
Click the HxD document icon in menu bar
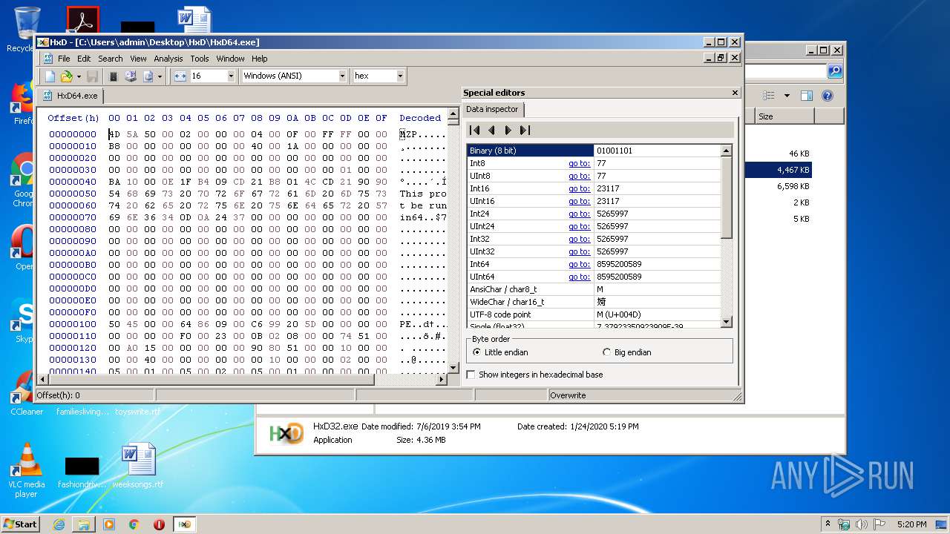click(48, 59)
